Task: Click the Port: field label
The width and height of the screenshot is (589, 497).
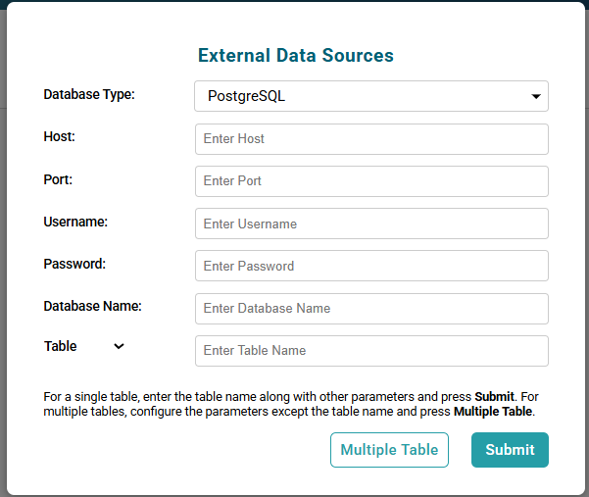Action: point(59,179)
